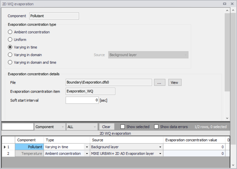The width and height of the screenshot is (237, 169).
Task: Click concentration value cell for Pollutant row
Action: pos(194,147)
